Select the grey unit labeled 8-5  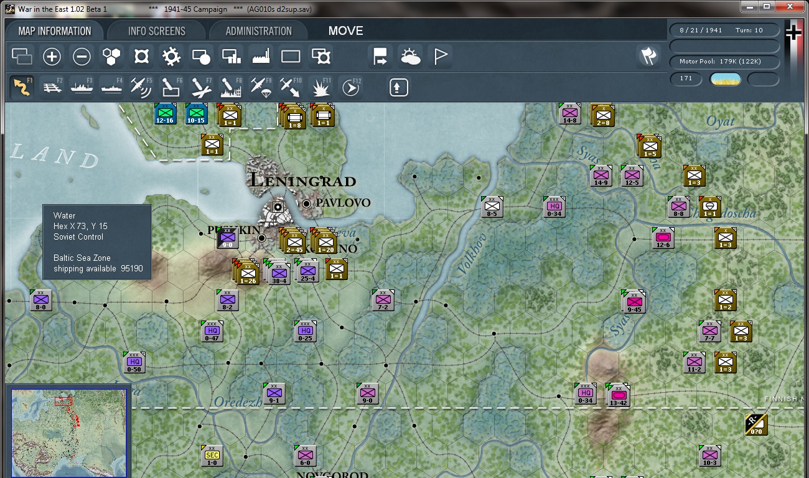pos(492,207)
